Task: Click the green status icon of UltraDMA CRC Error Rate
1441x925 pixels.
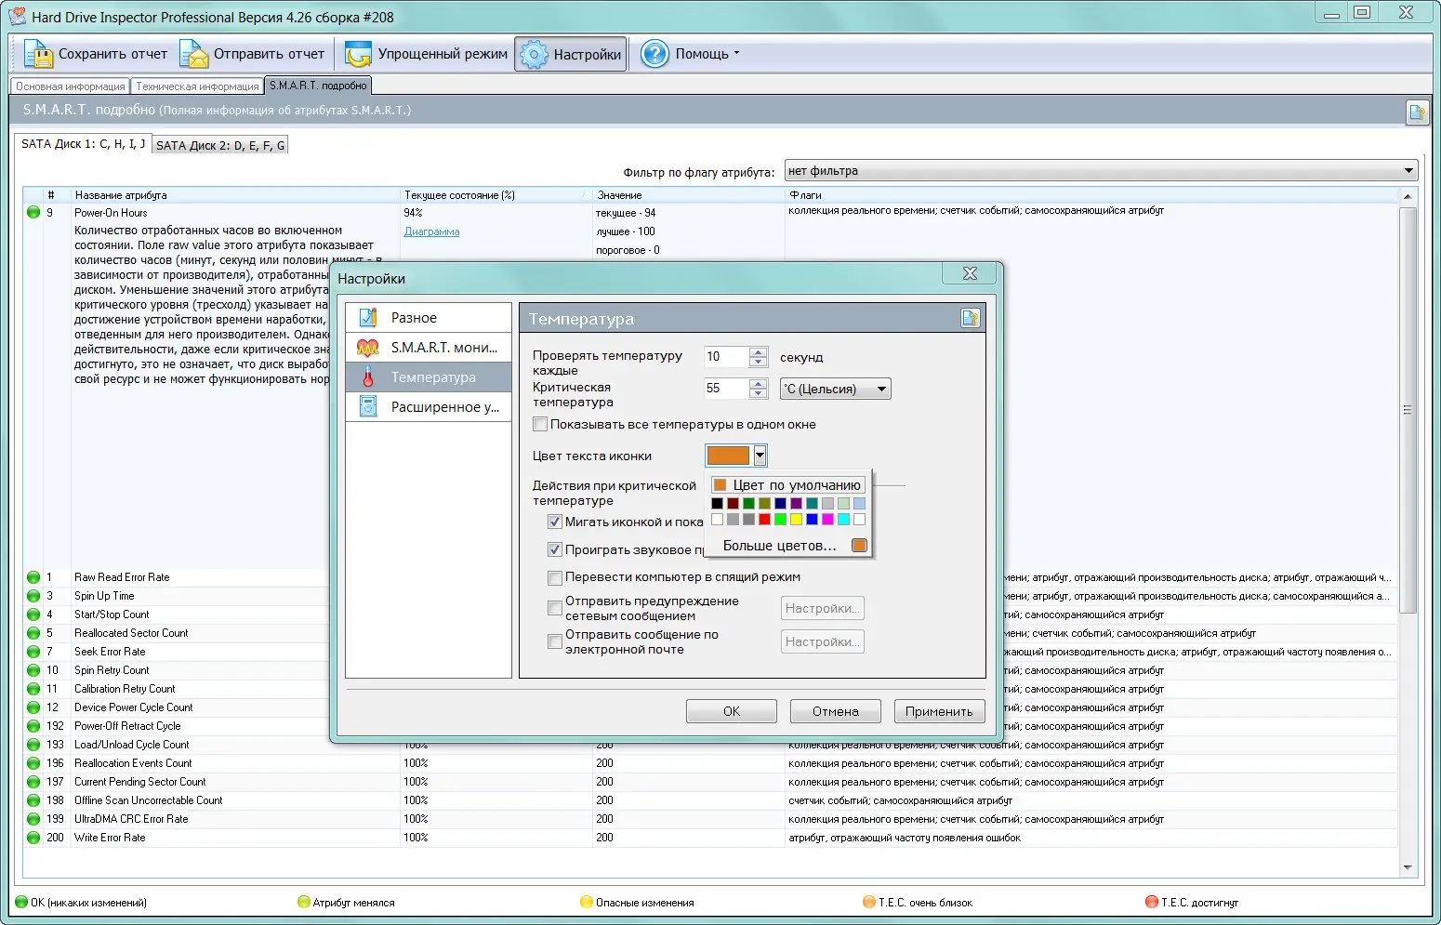Action: coord(33,819)
